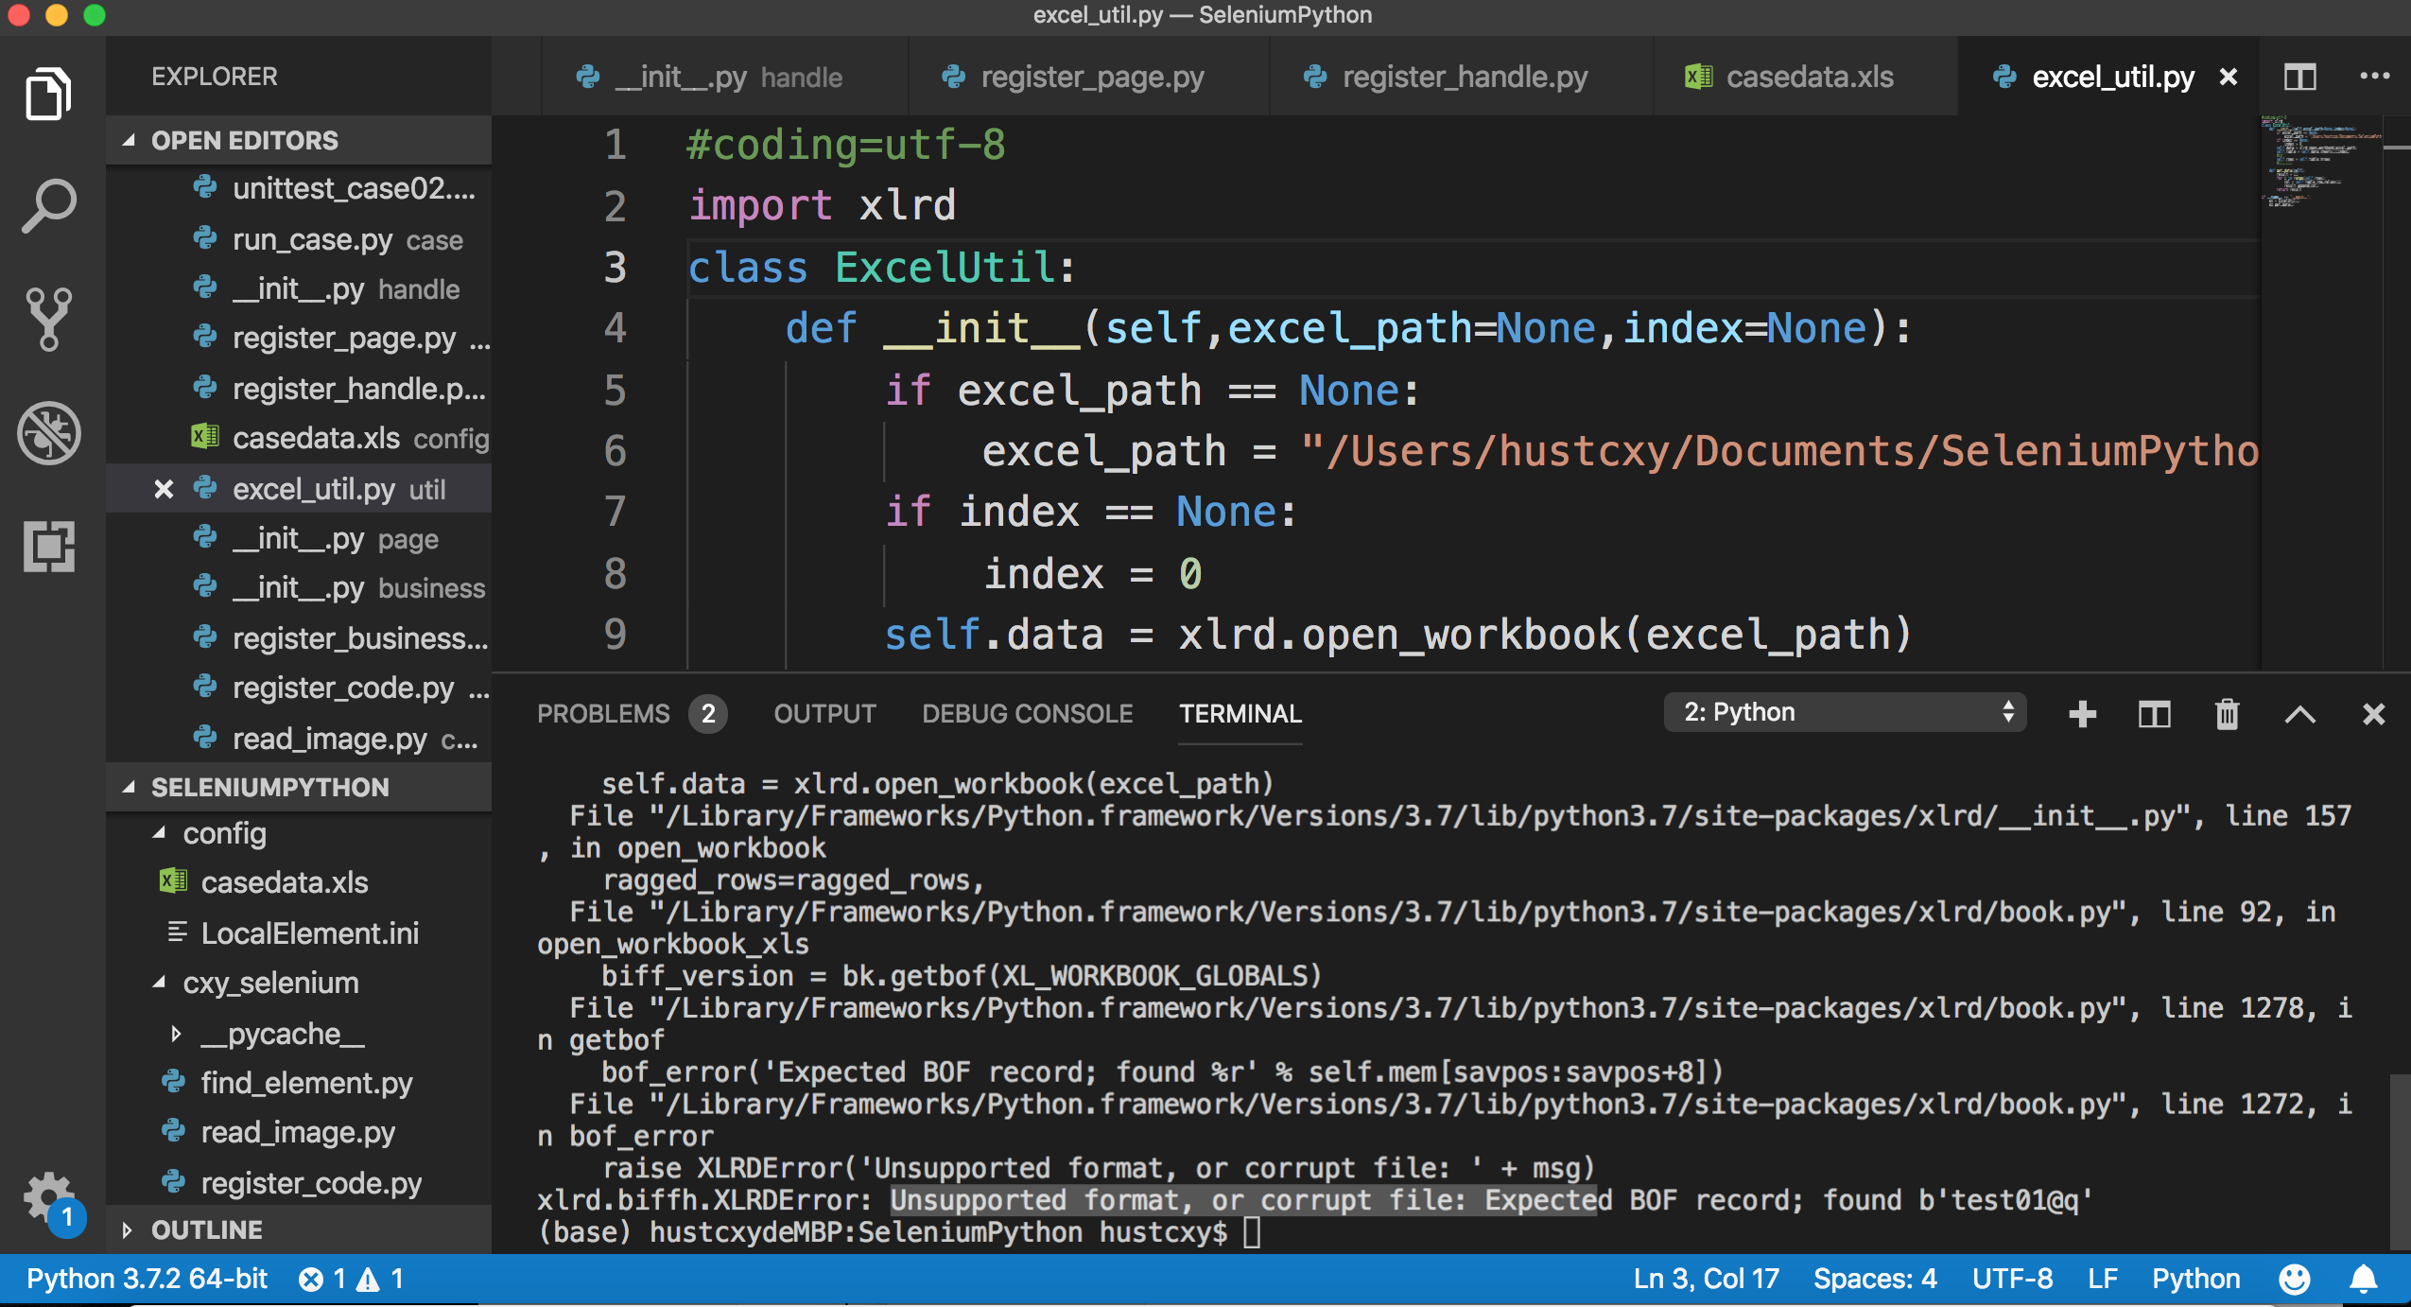Open the Debug view in activity bar
The width and height of the screenshot is (2411, 1307).
tap(49, 433)
